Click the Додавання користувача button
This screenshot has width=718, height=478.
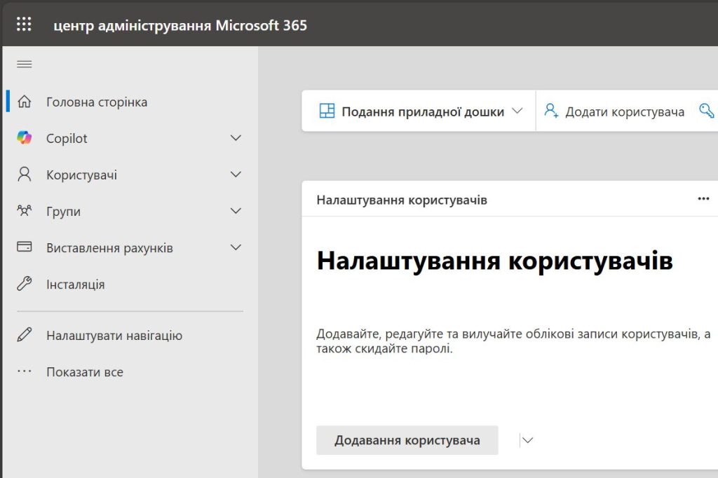(407, 440)
